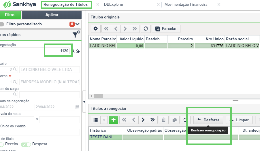Screen dimensions: 260x151
Task: Go to first record in Títulos a renegociar
Action: (x=124, y=120)
